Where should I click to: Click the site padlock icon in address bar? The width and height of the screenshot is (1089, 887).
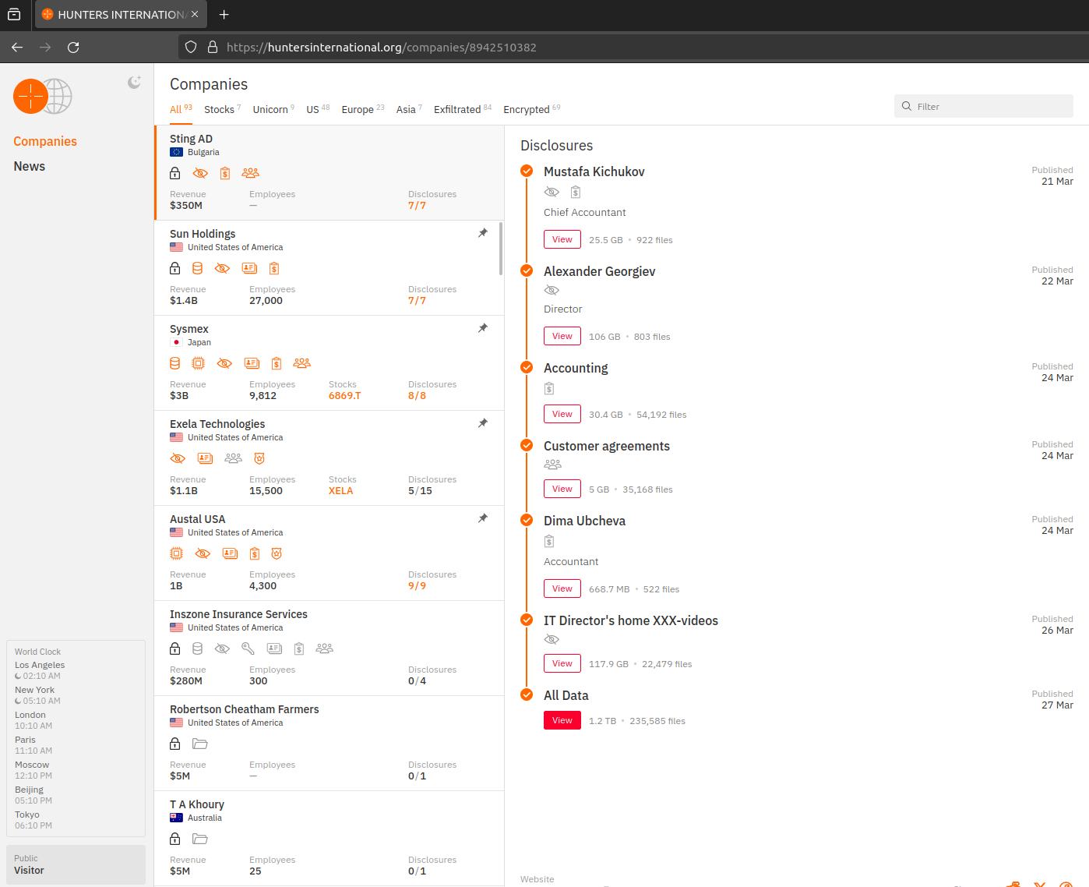(x=212, y=48)
